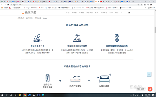The width and height of the screenshot is (156, 97).
Task: Click the scroll-to-top arrow button
Action: tap(149, 74)
